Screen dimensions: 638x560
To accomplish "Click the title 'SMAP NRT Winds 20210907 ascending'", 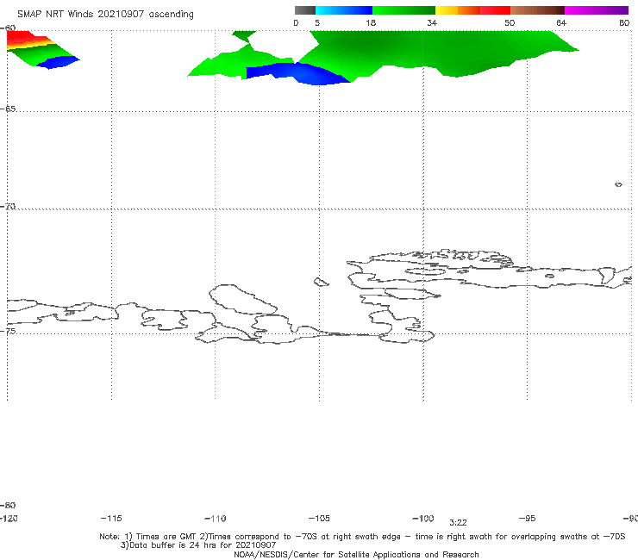I will pos(105,14).
